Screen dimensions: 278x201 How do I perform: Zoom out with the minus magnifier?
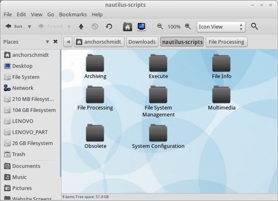point(160,27)
